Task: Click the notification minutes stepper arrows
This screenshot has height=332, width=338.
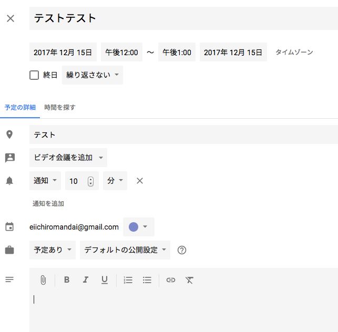Action: click(90, 181)
